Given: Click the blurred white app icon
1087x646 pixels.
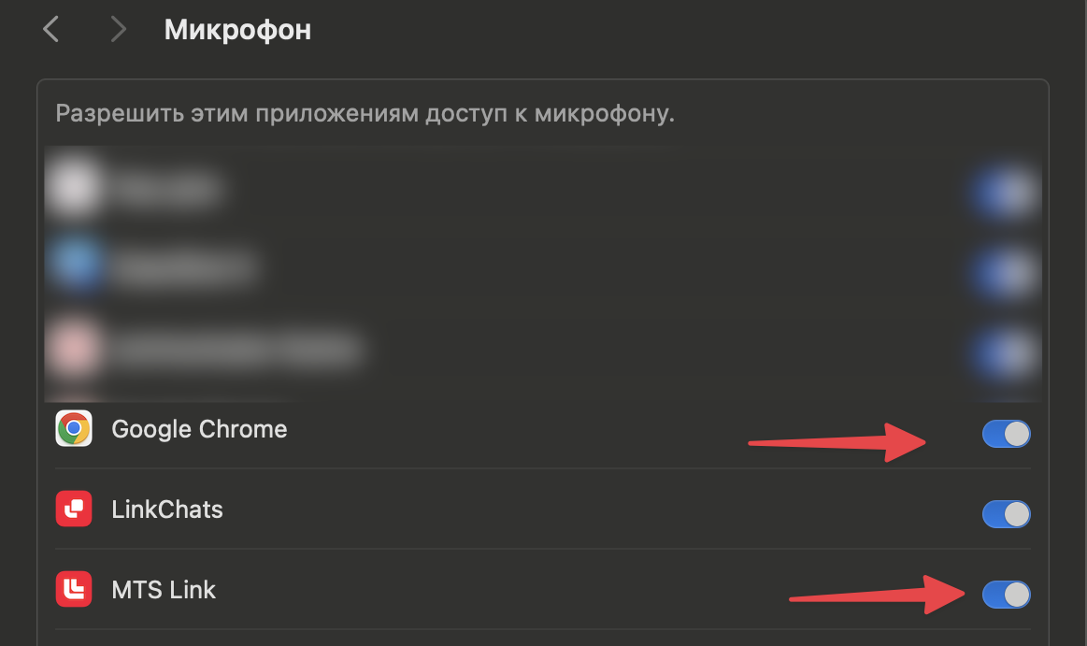Looking at the screenshot, I should pyautogui.click(x=74, y=190).
